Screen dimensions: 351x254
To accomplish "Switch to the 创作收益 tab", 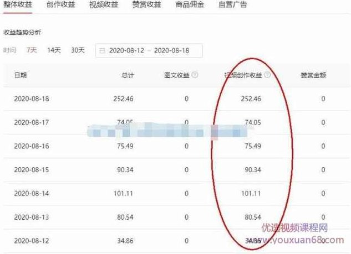I will 60,4.
